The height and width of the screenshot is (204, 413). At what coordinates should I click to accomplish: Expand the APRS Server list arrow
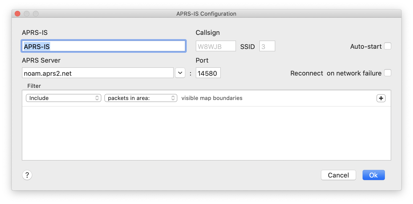[x=180, y=73]
